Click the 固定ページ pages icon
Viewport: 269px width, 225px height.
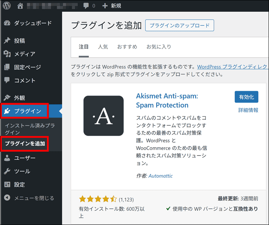click(7, 67)
